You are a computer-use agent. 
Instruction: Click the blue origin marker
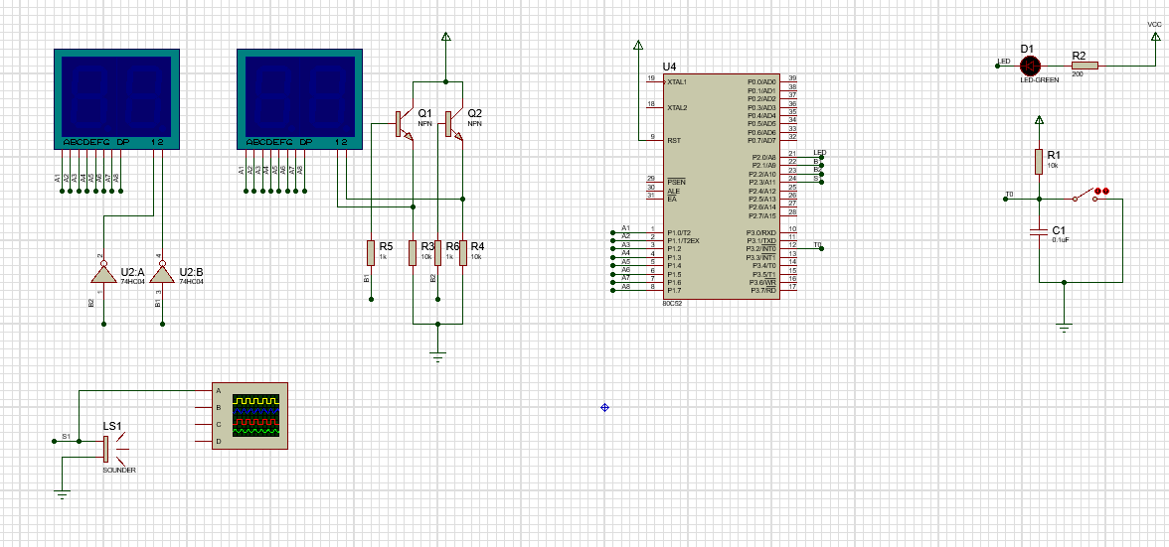pyautogui.click(x=604, y=407)
